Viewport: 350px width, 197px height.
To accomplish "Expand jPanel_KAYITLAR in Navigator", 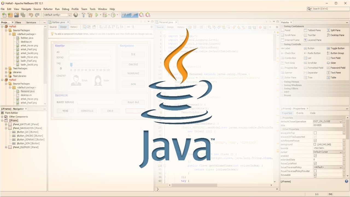I will click(x=6, y=124).
